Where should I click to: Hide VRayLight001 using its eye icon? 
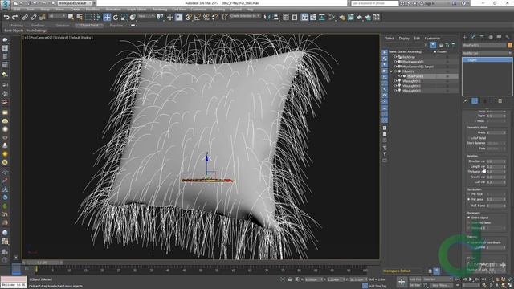point(395,81)
